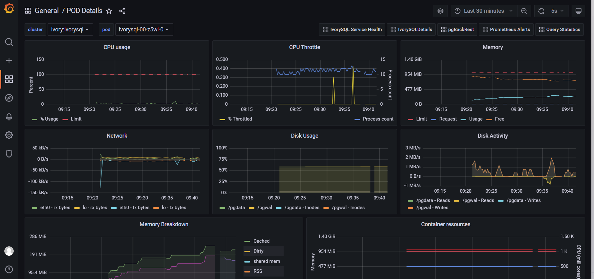Expand the pod ivorysql-00-z5wl-0 dropdown
594x279 pixels.
pyautogui.click(x=144, y=30)
